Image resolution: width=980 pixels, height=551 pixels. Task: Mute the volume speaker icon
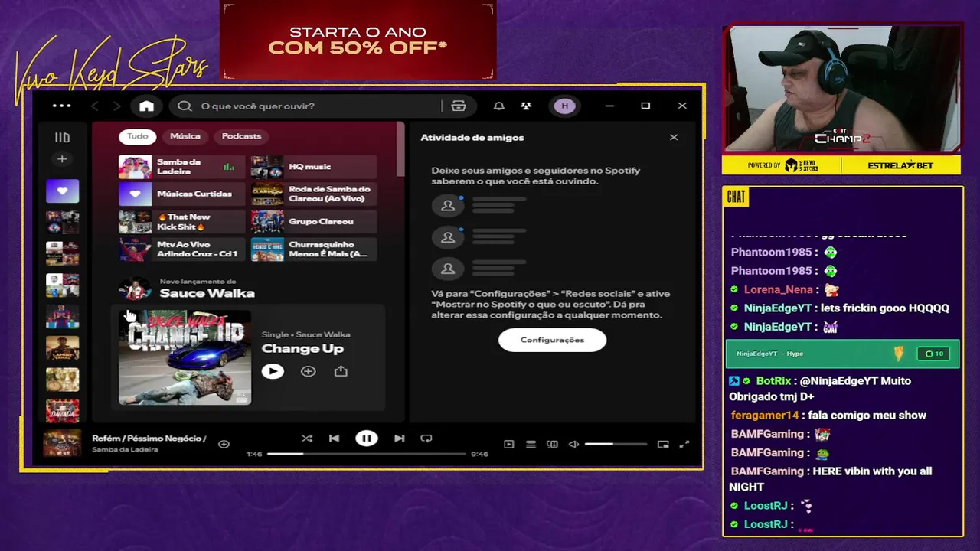pyautogui.click(x=573, y=444)
